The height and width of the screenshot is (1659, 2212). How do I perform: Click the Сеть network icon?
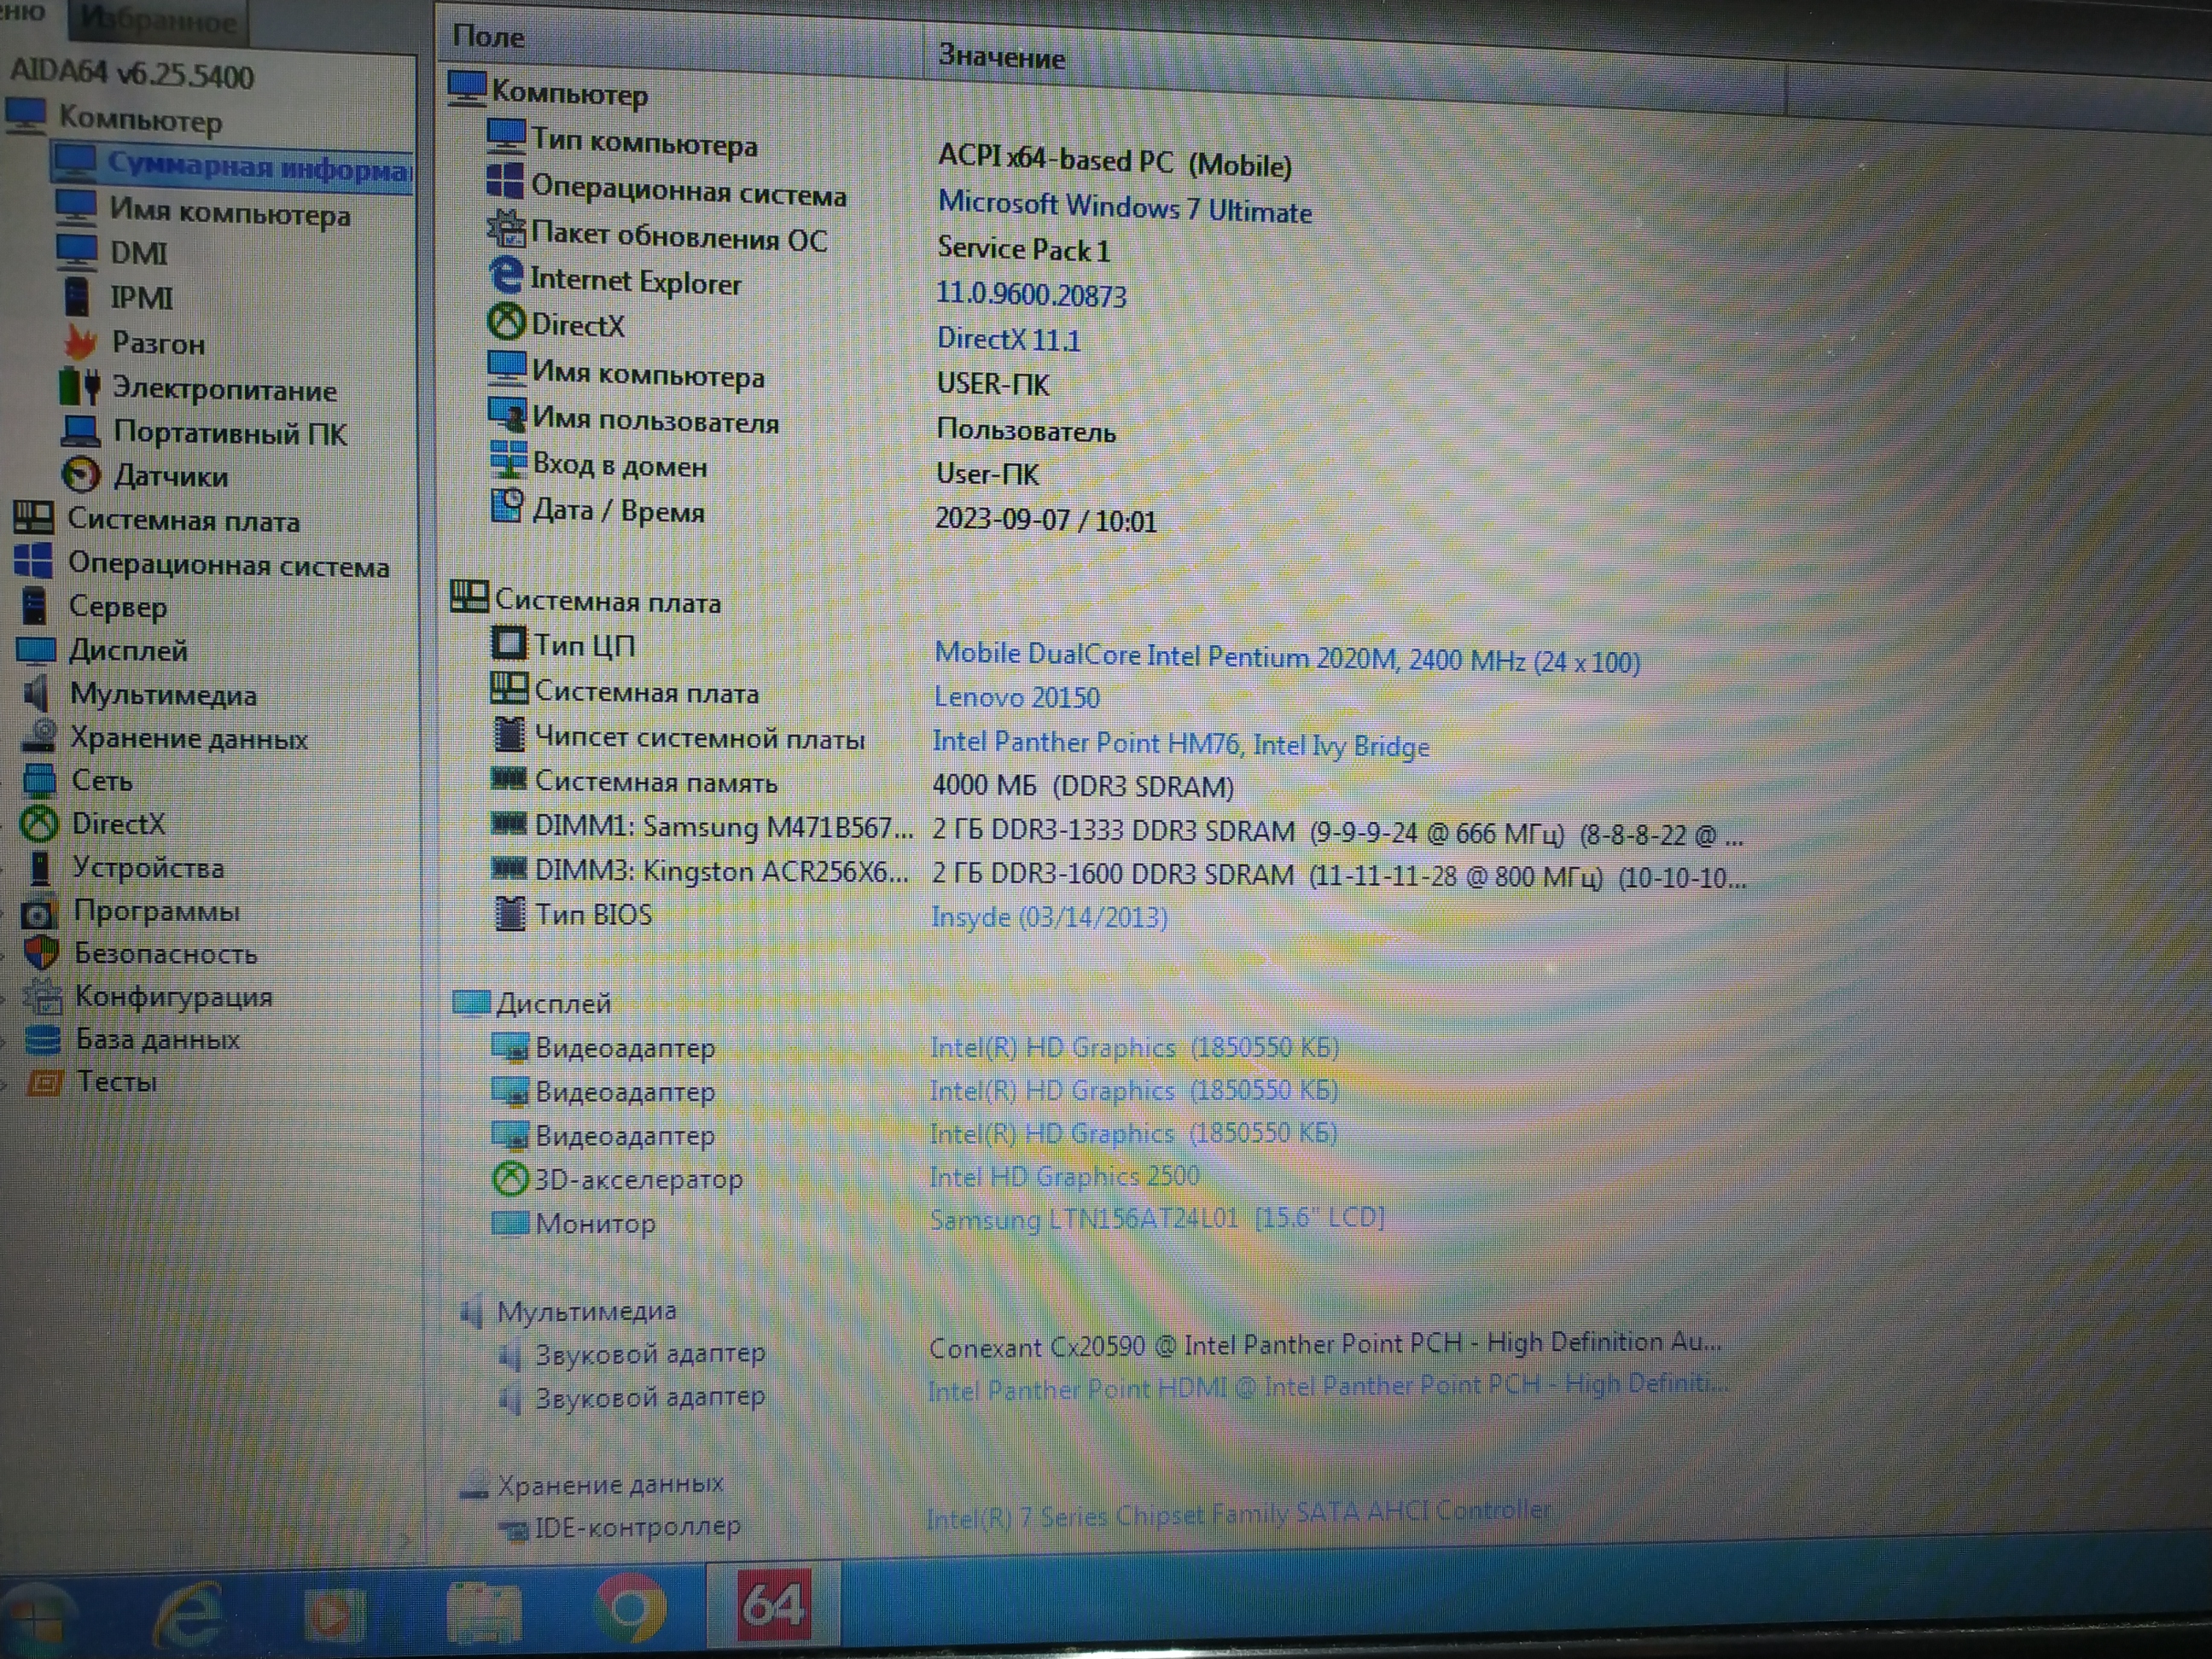point(40,779)
